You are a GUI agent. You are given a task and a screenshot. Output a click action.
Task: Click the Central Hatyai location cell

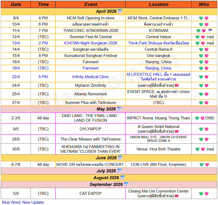pos(158,37)
